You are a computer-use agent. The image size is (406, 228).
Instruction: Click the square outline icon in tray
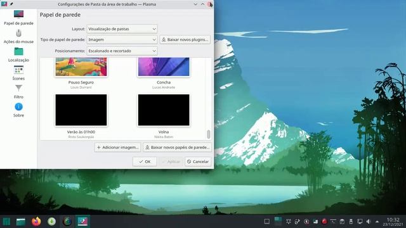266,222
